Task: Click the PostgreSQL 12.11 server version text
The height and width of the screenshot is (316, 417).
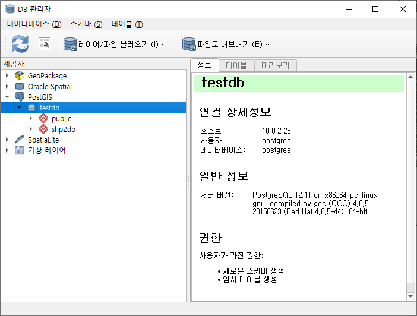Action: click(317, 203)
